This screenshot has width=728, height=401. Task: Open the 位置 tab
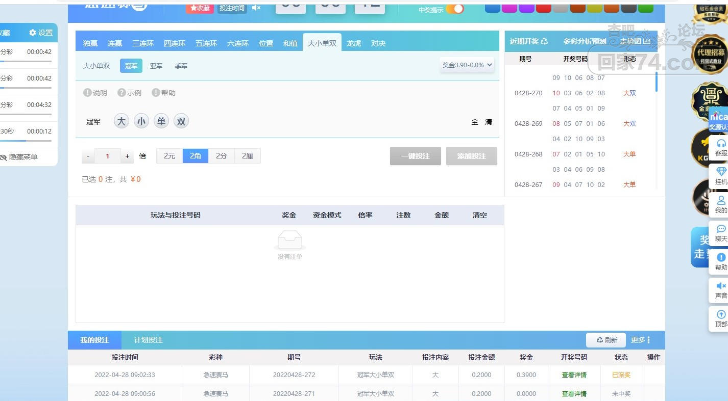point(266,43)
